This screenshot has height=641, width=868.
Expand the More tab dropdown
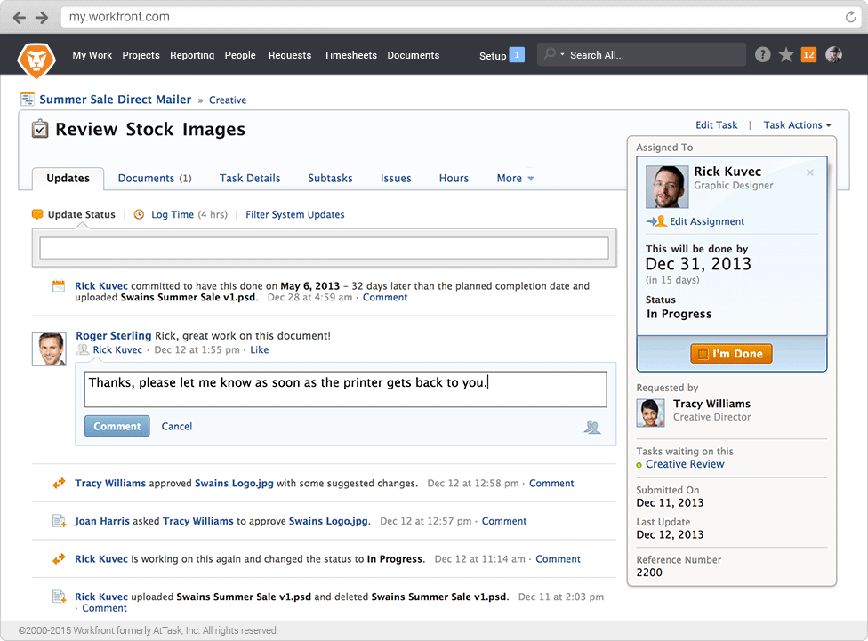pos(515,179)
